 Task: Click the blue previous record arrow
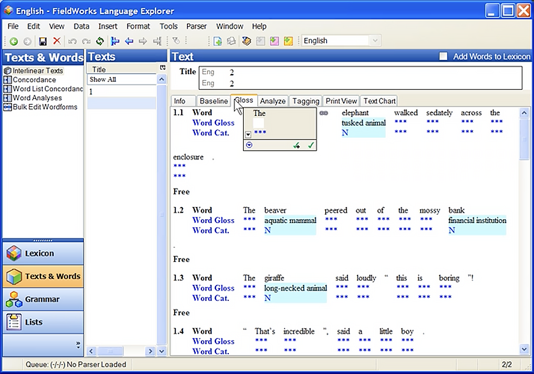tap(129, 41)
